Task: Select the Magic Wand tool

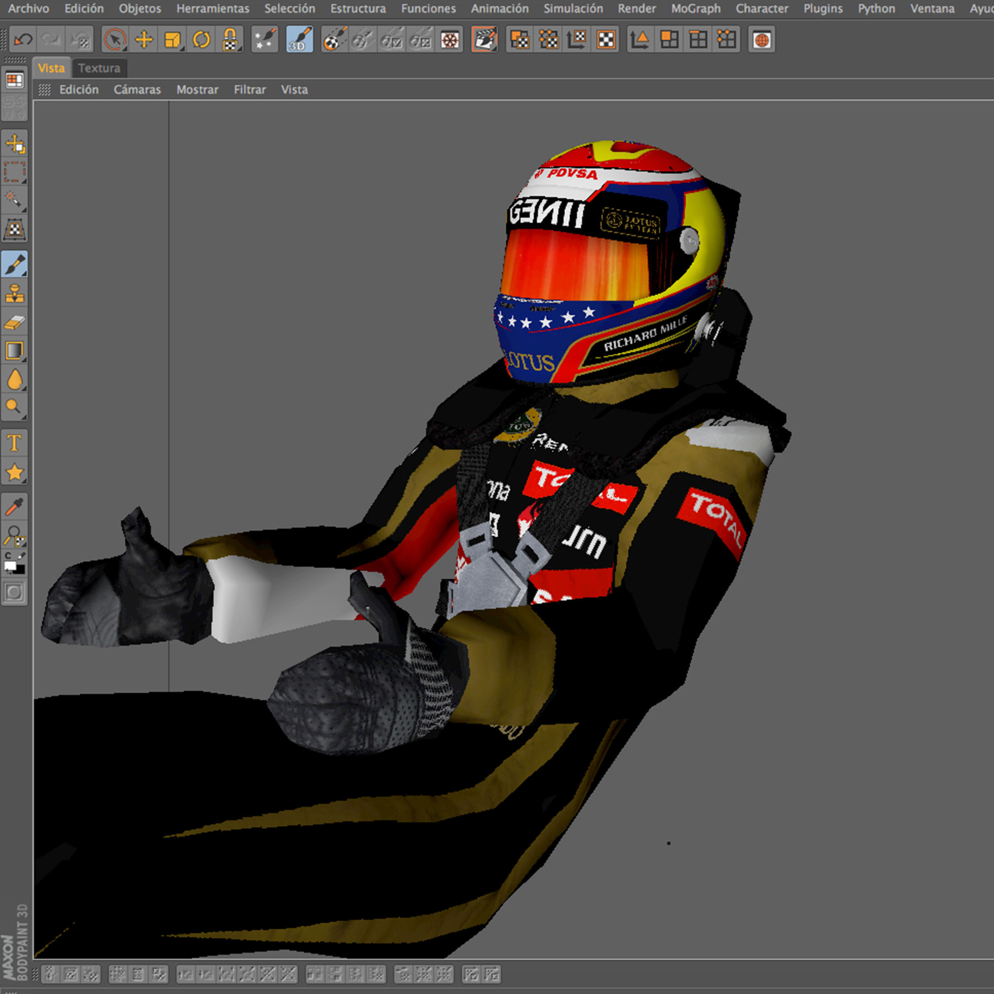Action: (x=14, y=200)
